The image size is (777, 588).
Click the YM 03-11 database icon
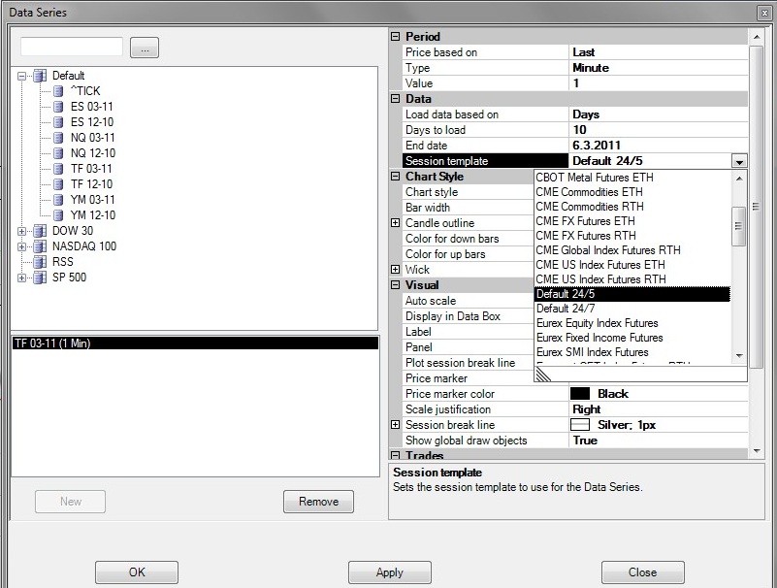tap(59, 200)
